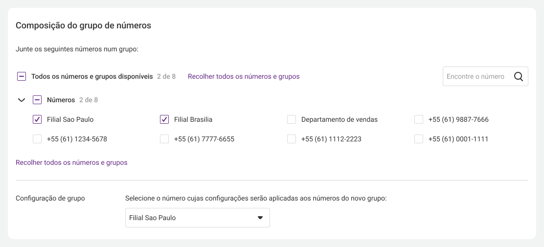
Task: Select the +55 (61) 0001-1111 checkbox
Action: click(419, 139)
